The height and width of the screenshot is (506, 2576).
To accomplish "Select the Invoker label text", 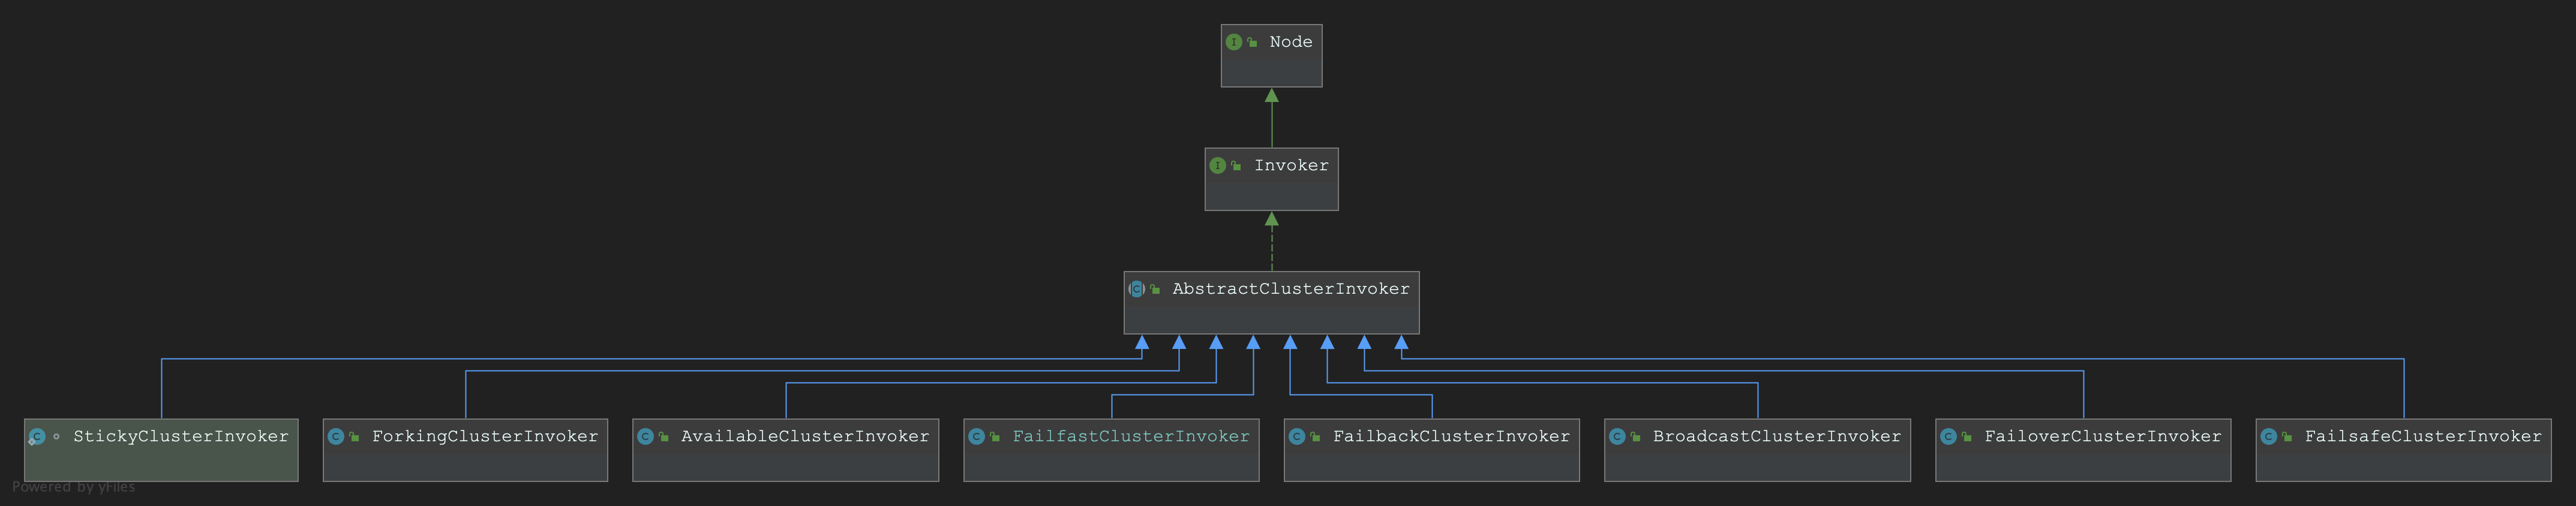I will [x=1291, y=166].
